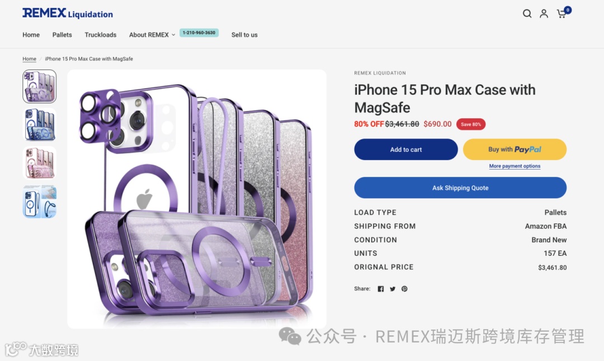The image size is (604, 361).
Task: Select the Home navigation item
Action: point(31,35)
